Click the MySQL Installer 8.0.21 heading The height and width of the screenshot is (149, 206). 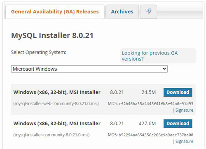[x=52, y=35]
